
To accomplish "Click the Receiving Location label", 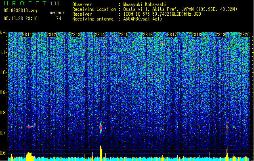I will tap(94, 9).
